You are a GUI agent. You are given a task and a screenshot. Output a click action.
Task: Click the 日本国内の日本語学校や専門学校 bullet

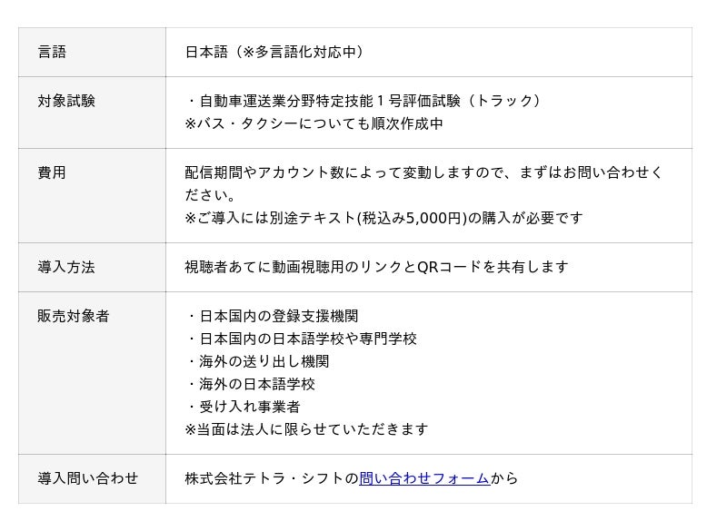tap(302, 339)
